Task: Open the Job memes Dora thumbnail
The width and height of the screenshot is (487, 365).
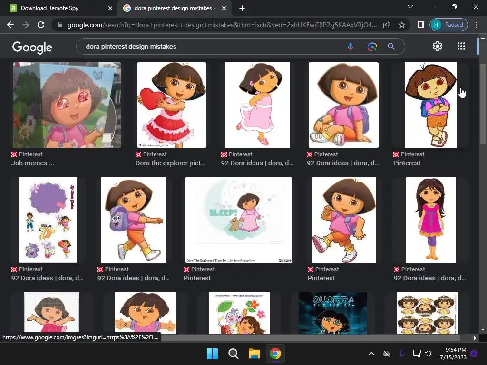Action: point(67,105)
